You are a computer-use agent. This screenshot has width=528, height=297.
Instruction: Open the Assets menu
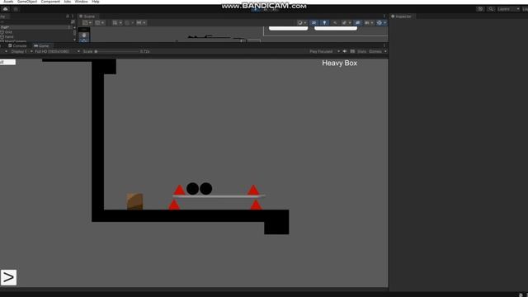(8, 2)
